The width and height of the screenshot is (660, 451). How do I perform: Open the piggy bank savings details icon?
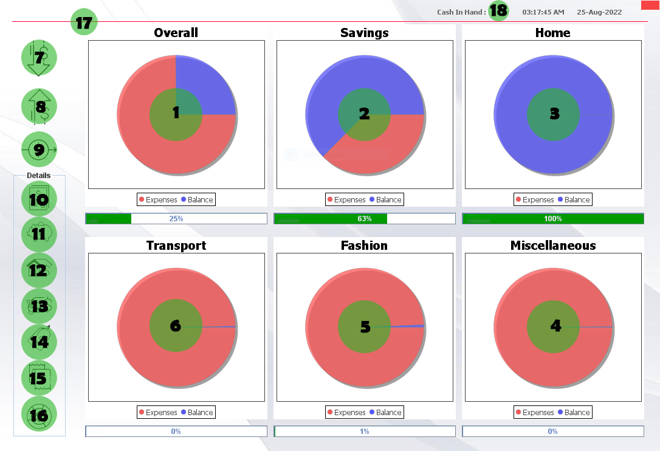[39, 234]
